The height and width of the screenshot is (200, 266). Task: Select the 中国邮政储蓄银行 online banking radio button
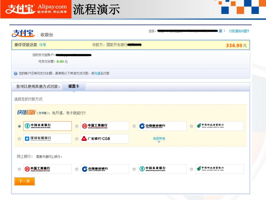[x=191, y=169]
